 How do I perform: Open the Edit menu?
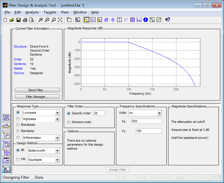18,12
